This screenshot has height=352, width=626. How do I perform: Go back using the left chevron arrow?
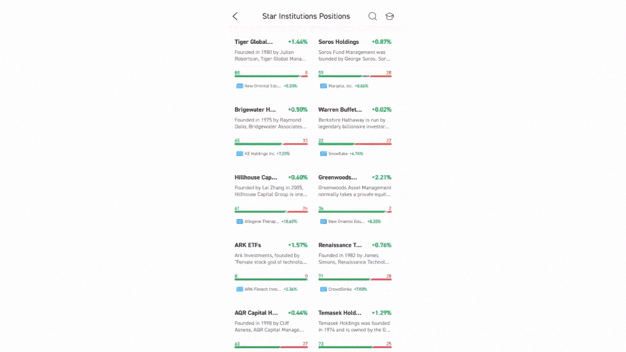click(x=235, y=17)
